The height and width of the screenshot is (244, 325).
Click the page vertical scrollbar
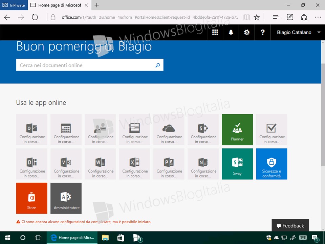323,115
